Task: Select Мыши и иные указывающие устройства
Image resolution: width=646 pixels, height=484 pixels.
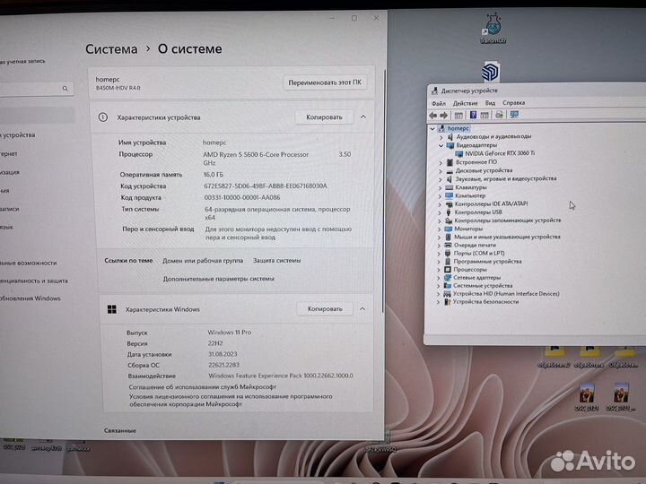Action: point(507,237)
